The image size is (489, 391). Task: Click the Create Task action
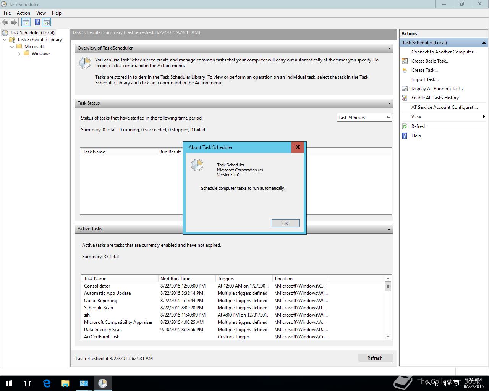coord(424,70)
